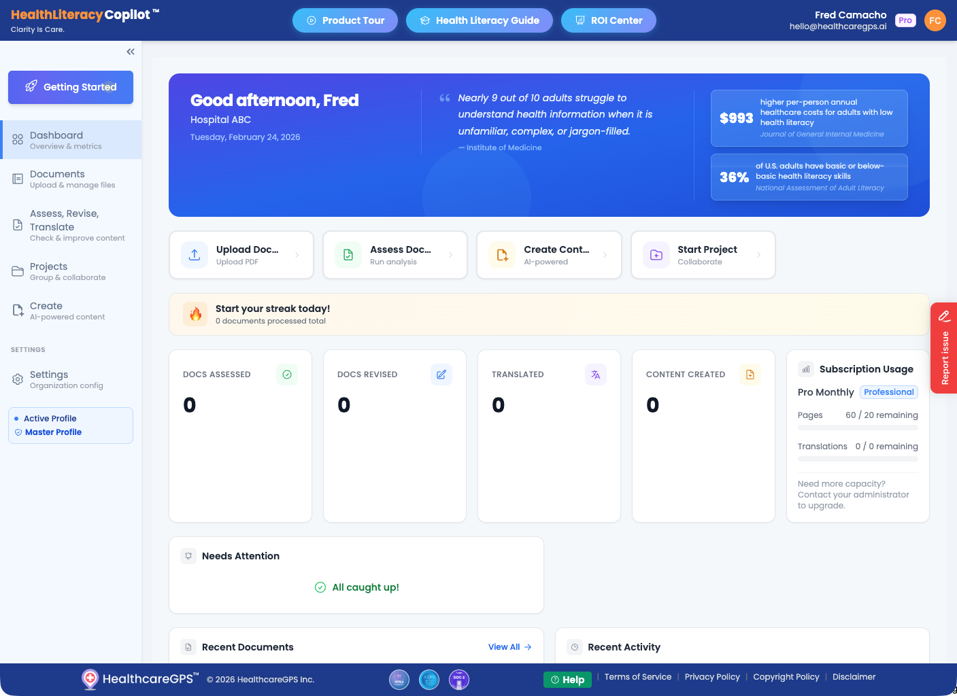The height and width of the screenshot is (696, 957).
Task: Click the translate icon on Translated card
Action: 596,375
